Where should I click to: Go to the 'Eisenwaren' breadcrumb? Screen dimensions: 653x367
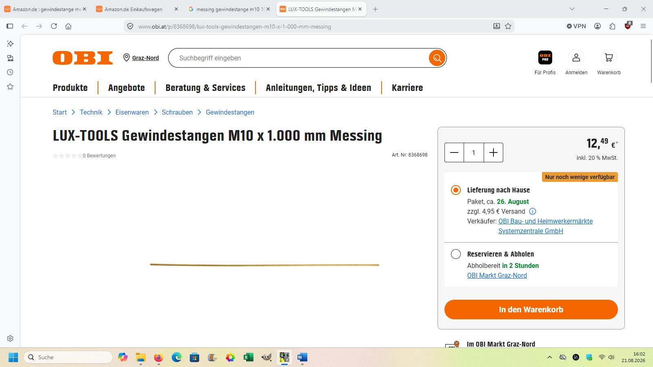(x=132, y=112)
